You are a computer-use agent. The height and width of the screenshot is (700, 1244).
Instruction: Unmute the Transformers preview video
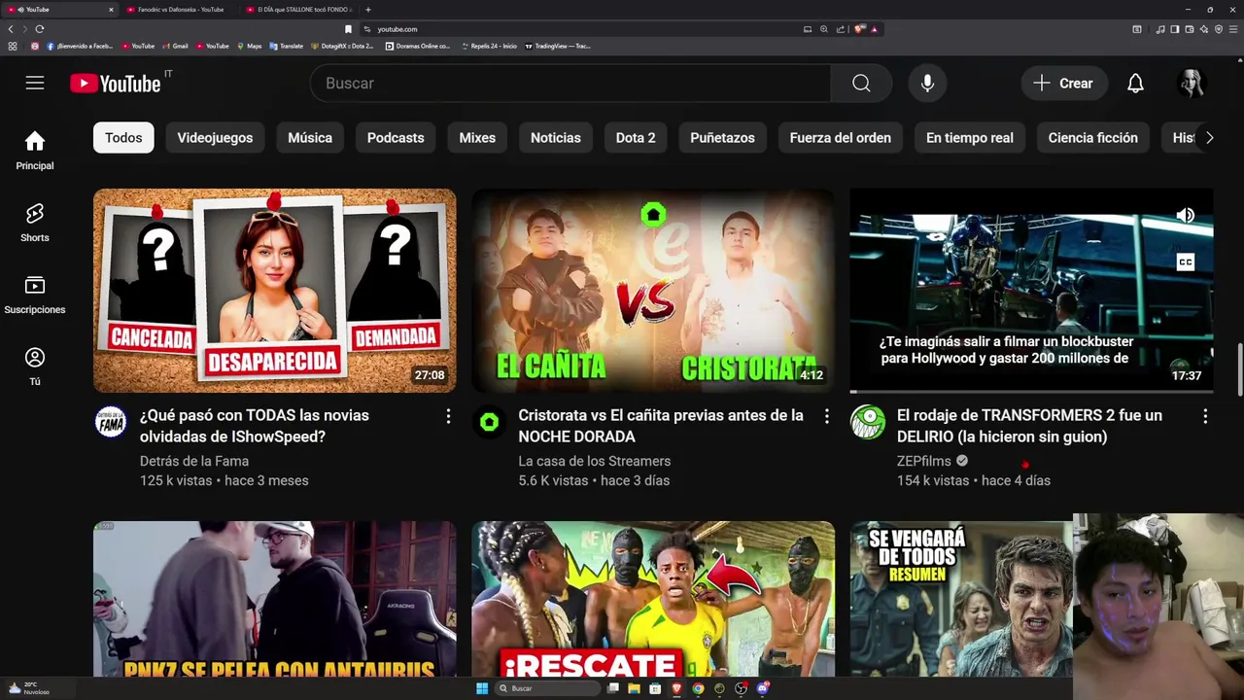[1186, 215]
